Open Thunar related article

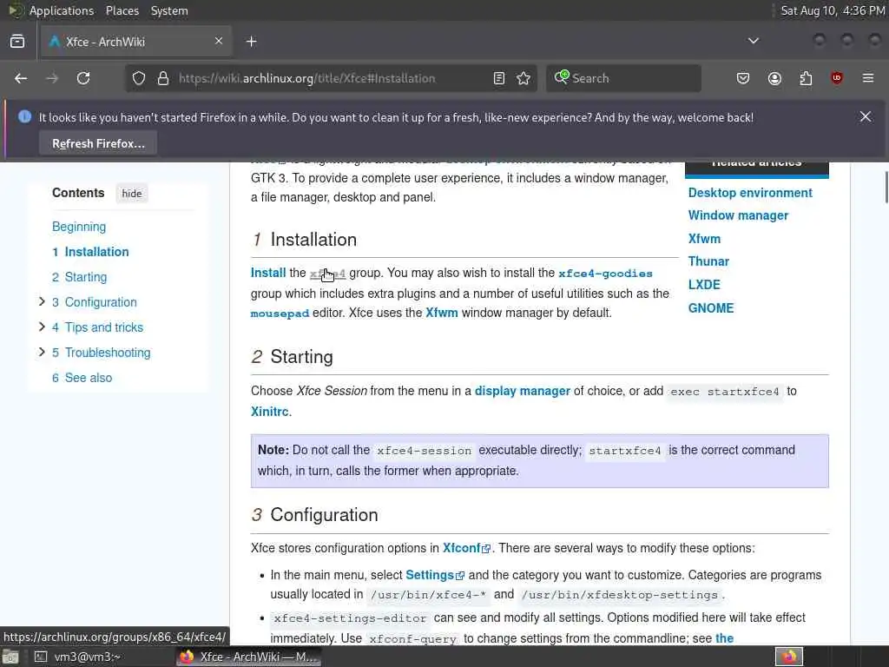708,261
